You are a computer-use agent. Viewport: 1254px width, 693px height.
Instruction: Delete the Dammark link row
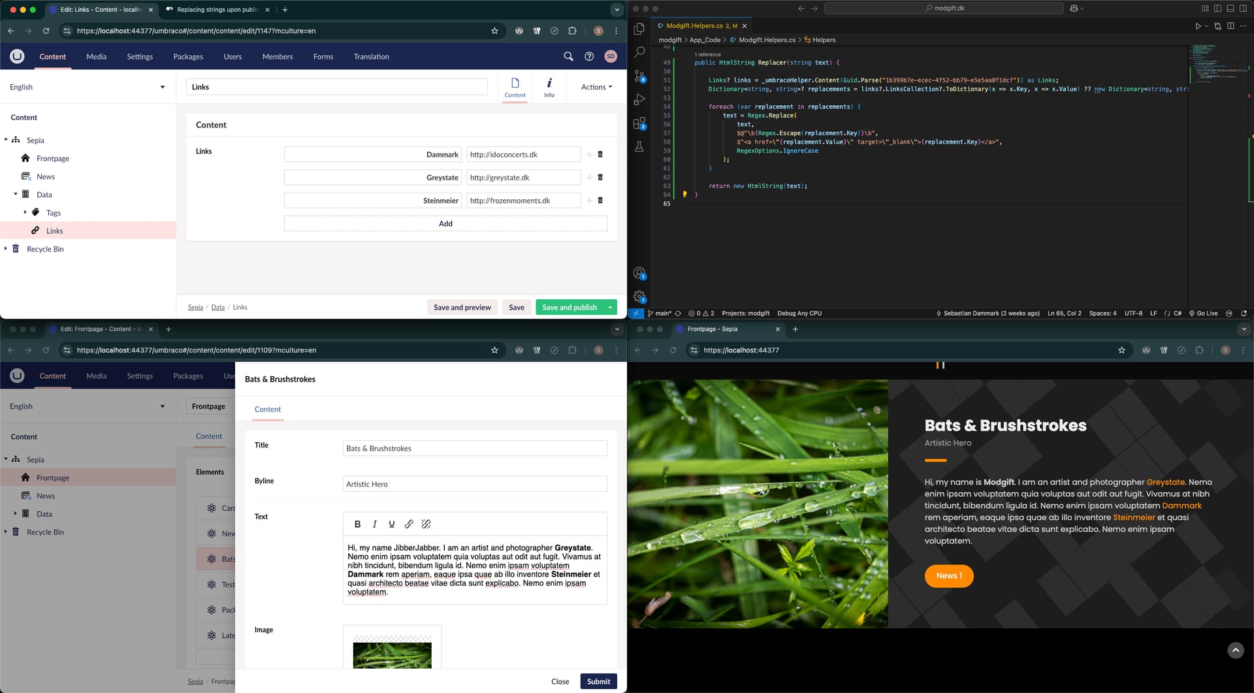(x=600, y=154)
